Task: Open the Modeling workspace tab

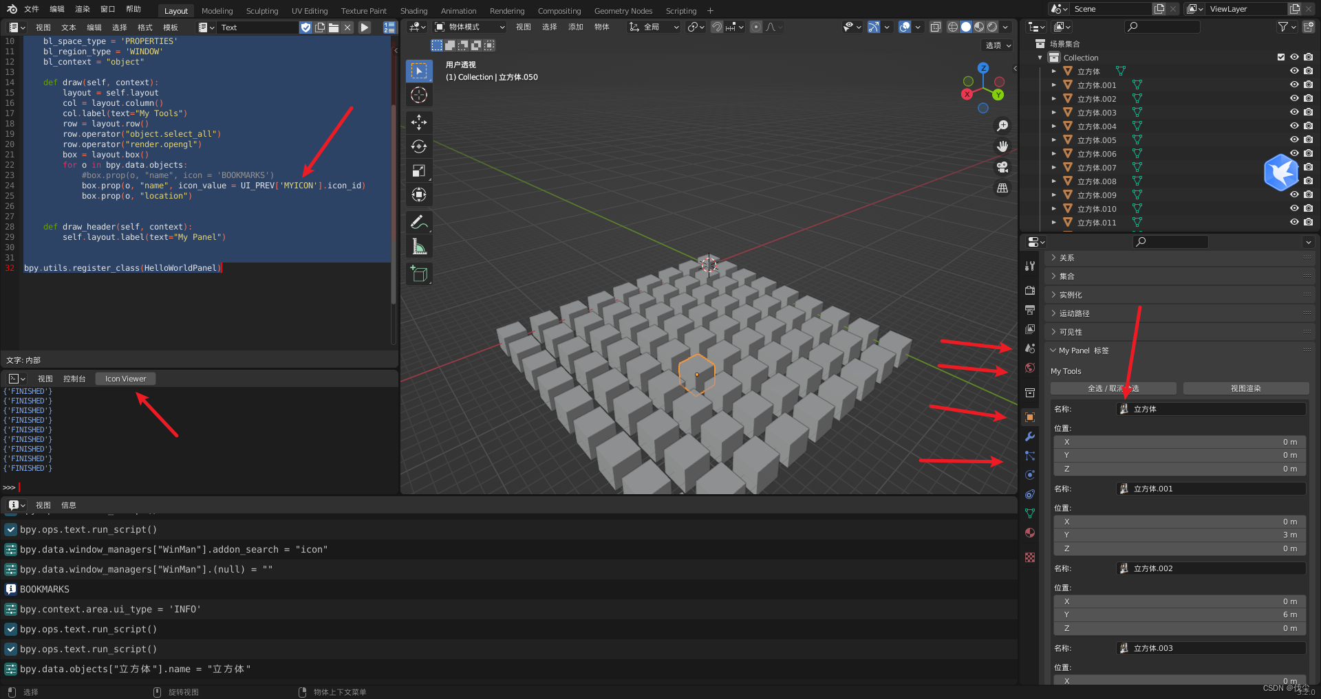Action: click(x=217, y=11)
